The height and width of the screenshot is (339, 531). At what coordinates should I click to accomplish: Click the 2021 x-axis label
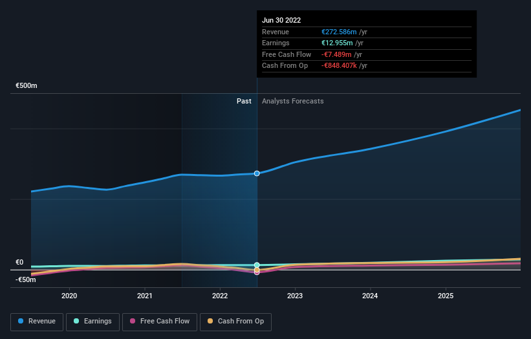tap(145, 296)
